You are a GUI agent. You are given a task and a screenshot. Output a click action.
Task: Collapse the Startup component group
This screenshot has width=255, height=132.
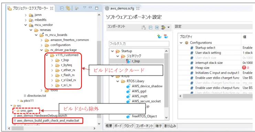(x=112, y=51)
